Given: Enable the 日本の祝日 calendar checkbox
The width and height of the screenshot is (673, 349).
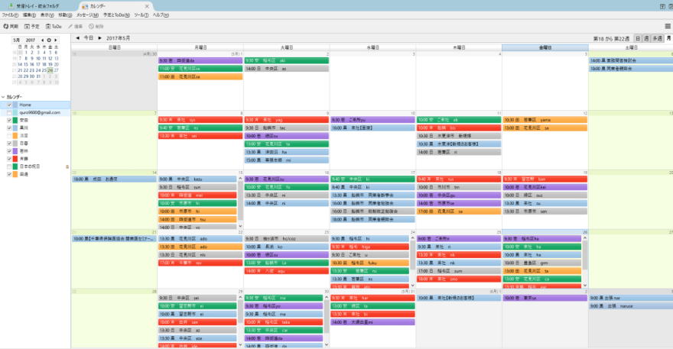Looking at the screenshot, I should pyautogui.click(x=9, y=166).
